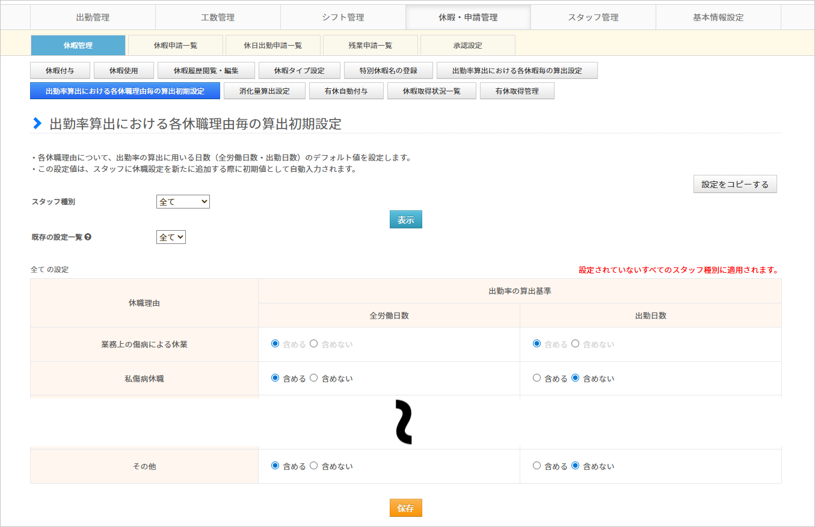
Task: Choose 含めない for その他 全労働日数
Action: [313, 466]
